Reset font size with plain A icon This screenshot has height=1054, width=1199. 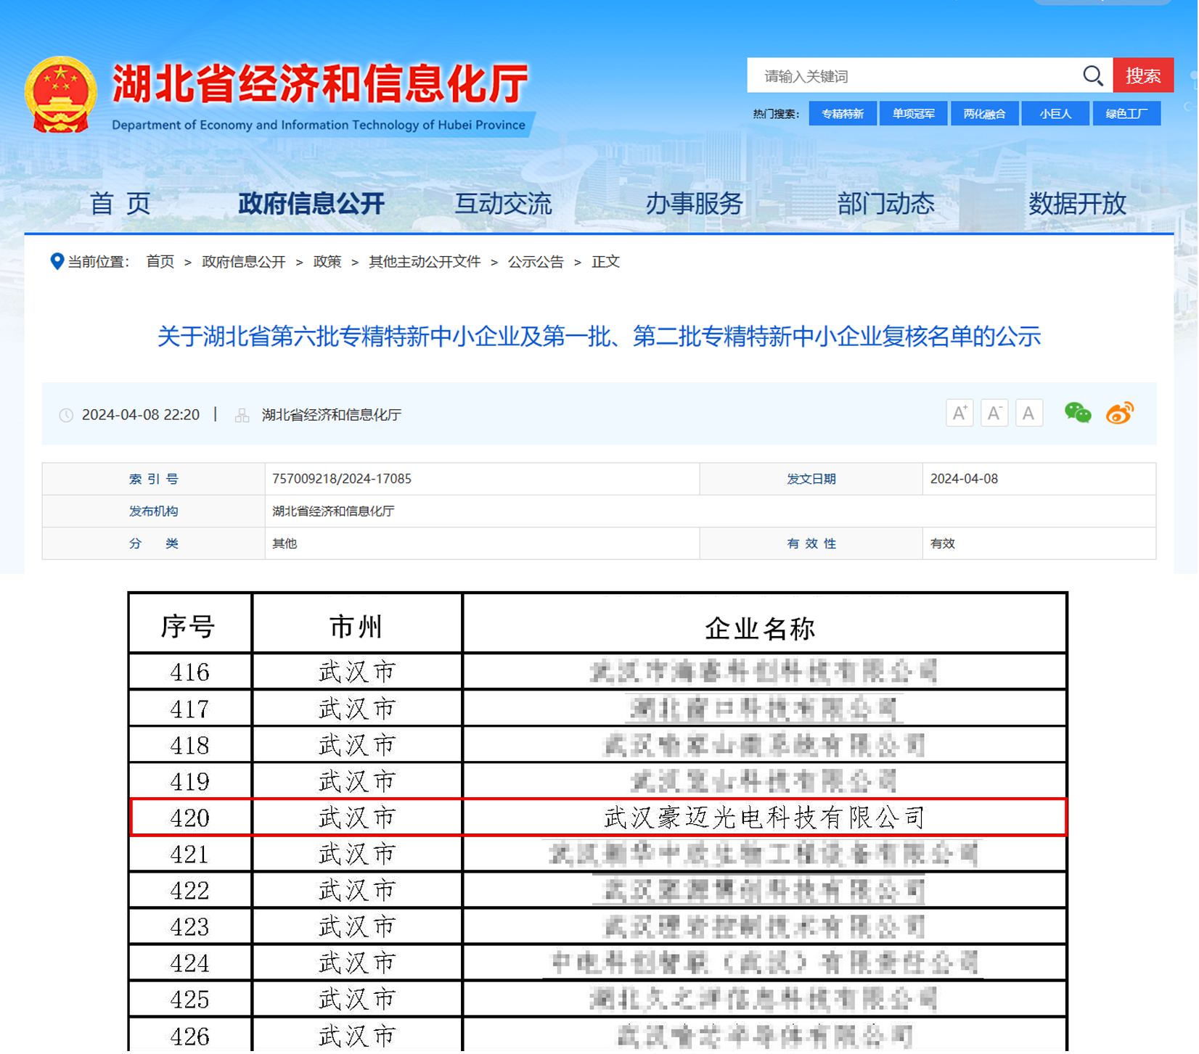point(1030,413)
